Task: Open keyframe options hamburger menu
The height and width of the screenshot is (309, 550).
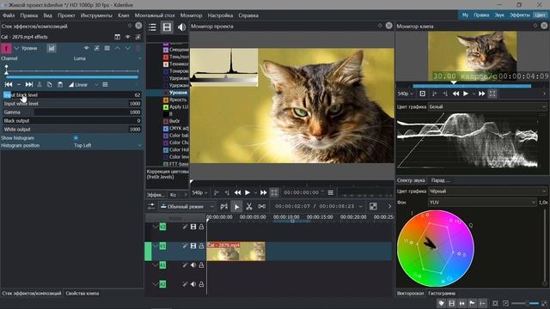Action: [105, 84]
